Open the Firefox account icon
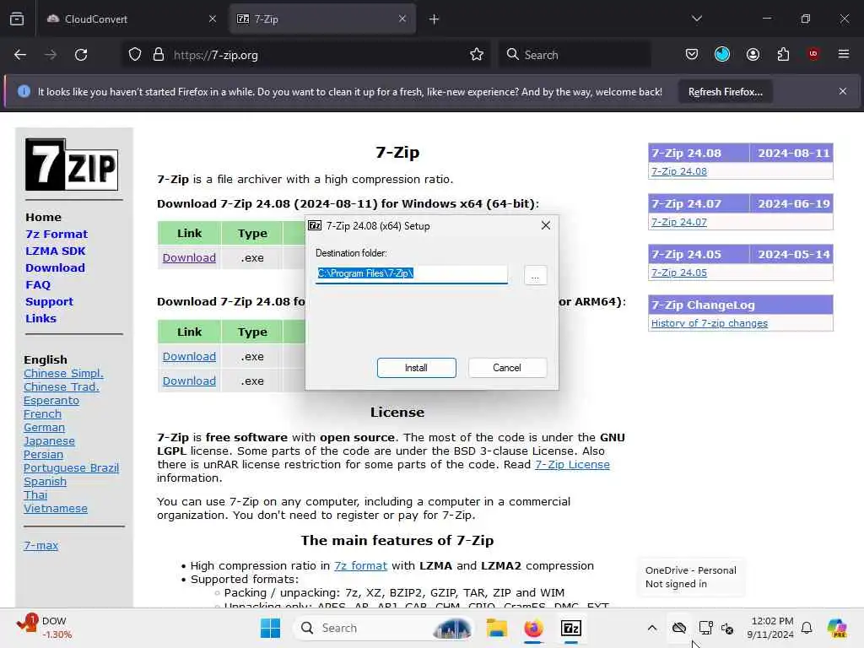Viewport: 864px width, 648px height. click(x=753, y=54)
